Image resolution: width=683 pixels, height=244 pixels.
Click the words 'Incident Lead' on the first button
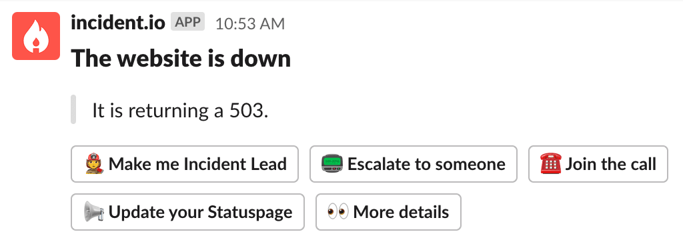[235, 164]
